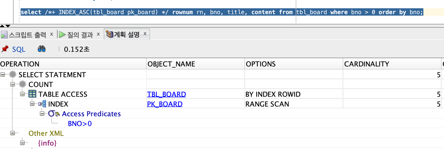This screenshot has width=444, height=149.
Task: Click the explain plan icon on 계획 설명 tab
Action: coord(109,34)
